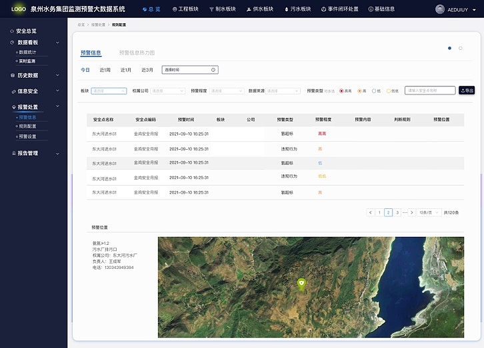Click the clock icon in time picker
The height and width of the screenshot is (348, 484).
point(213,70)
